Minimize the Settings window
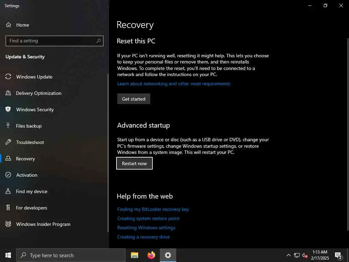The height and width of the screenshot is (262, 349). (x=309, y=5)
